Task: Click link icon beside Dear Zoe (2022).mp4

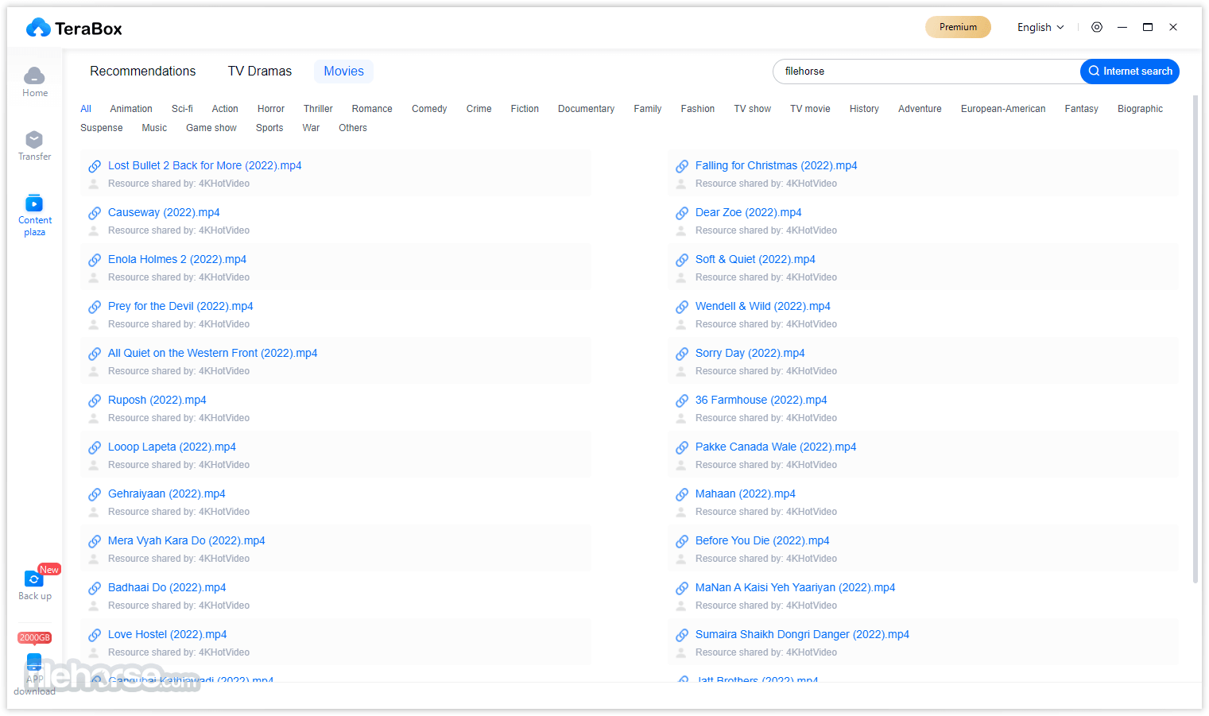Action: coord(682,213)
